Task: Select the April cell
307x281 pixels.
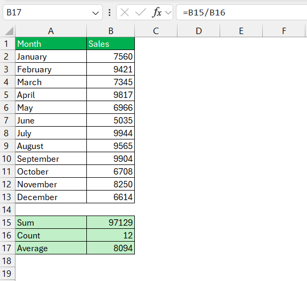Action: point(51,95)
